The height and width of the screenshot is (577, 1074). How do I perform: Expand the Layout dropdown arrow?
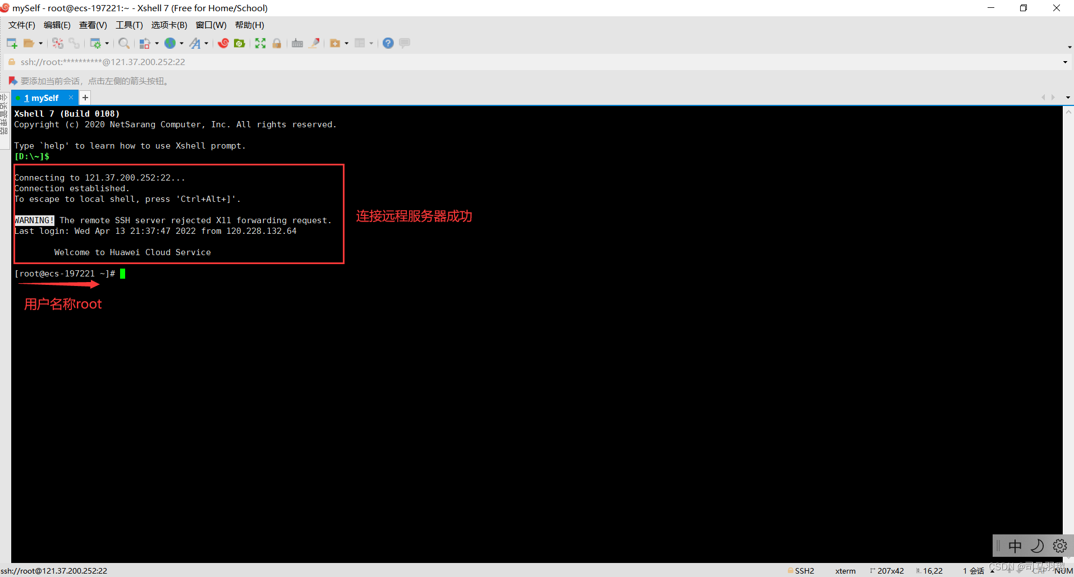click(371, 43)
